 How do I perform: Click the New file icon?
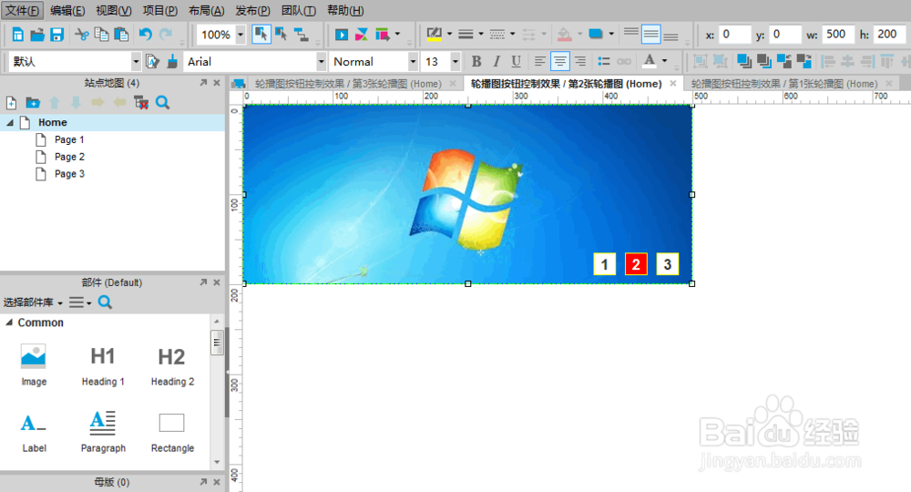point(18,35)
